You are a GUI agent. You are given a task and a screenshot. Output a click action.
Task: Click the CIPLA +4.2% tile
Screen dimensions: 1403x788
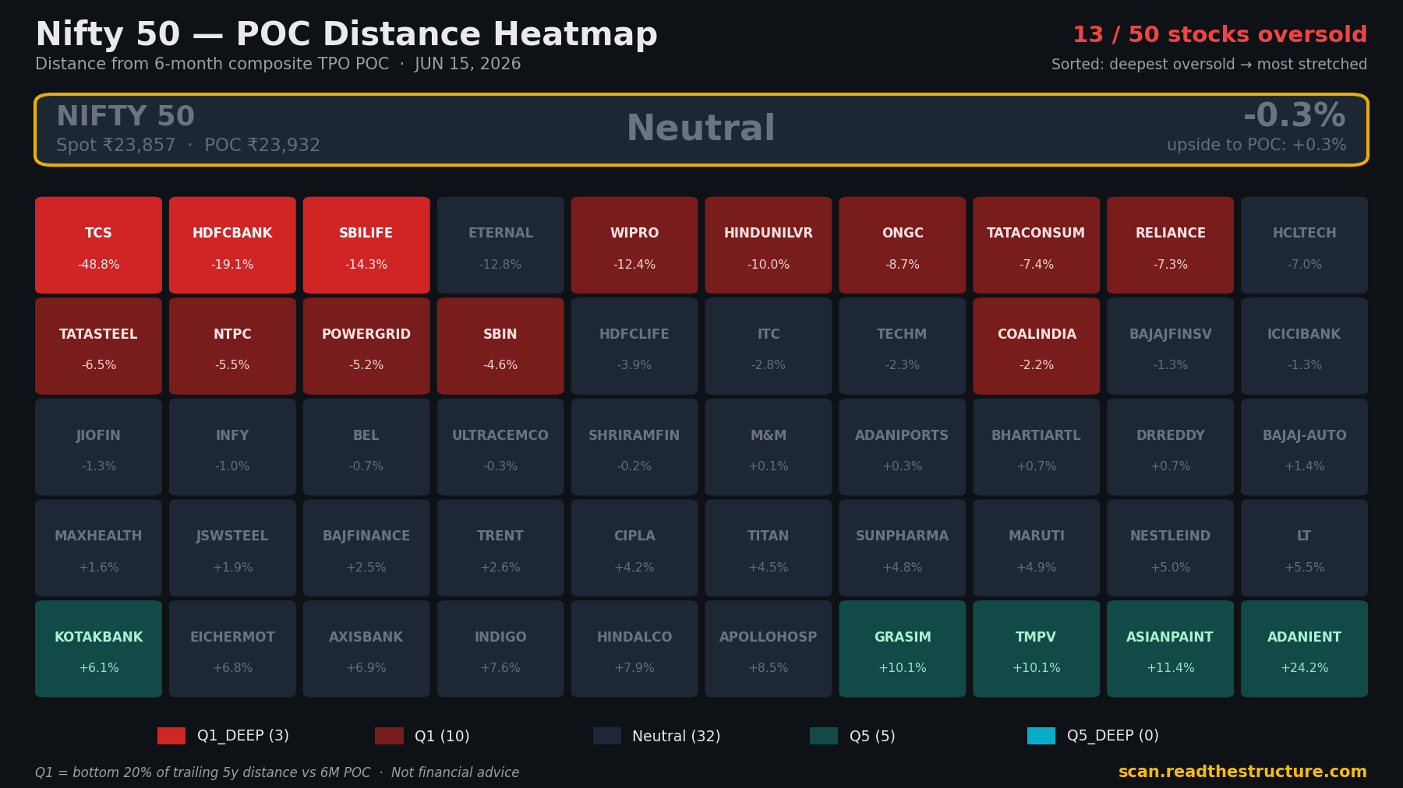[634, 548]
